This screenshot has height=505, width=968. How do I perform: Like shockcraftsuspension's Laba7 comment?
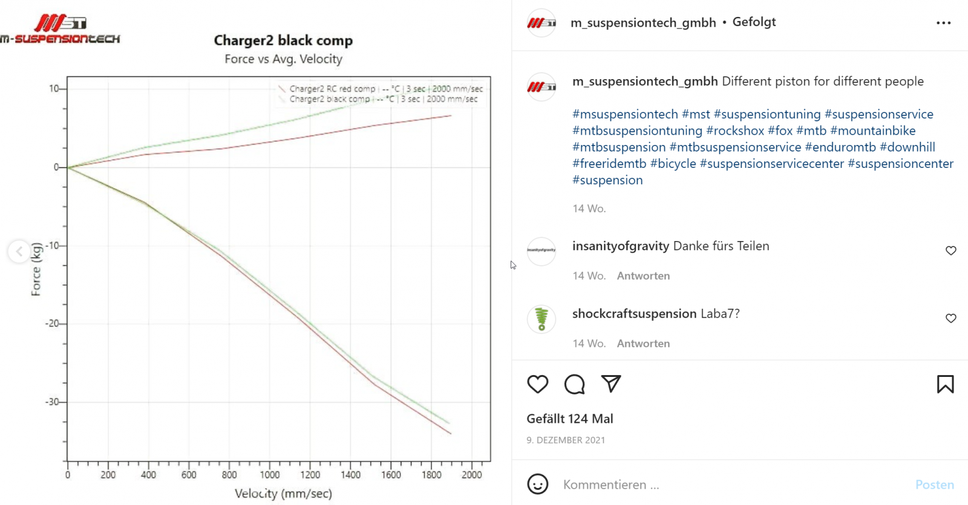950,318
